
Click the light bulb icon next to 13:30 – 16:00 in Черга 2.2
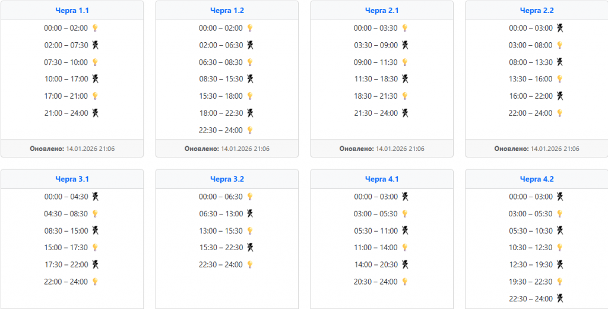[559, 79]
